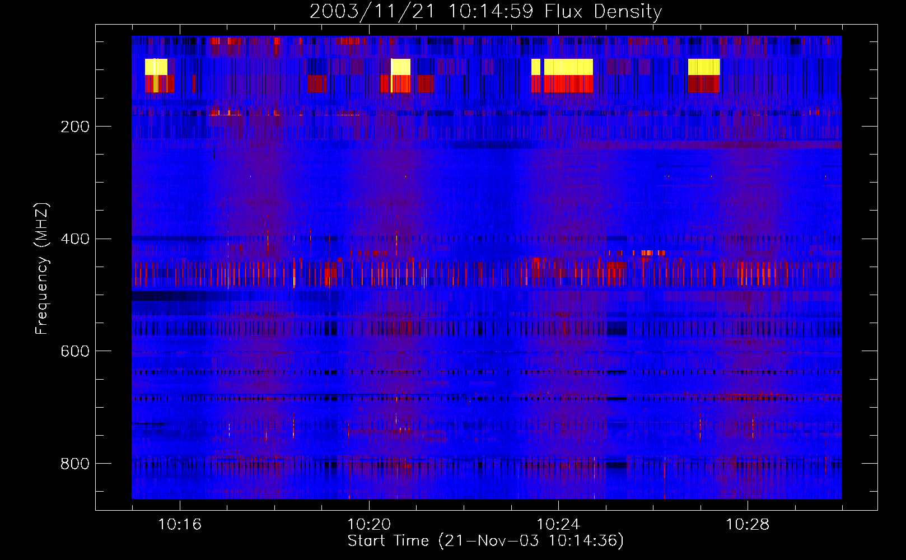906x560 pixels.
Task: Click the plot title '2003/11/21 10:14:59 Flux Density'
Action: click(x=485, y=11)
